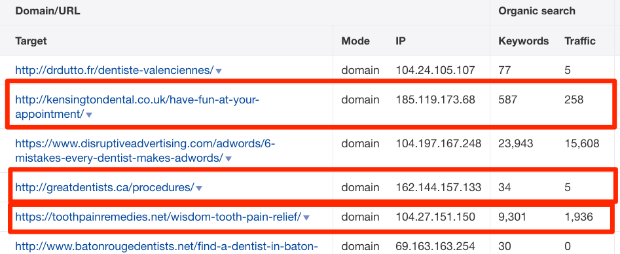Expand dropdown arrow next to greatdentists.ca URL
The width and height of the screenshot is (620, 254).
pos(199,189)
